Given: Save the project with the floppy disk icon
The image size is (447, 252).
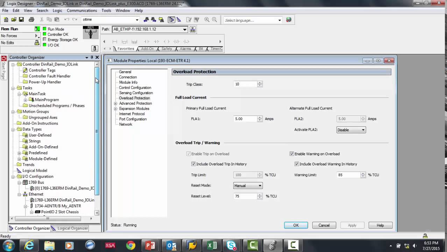Looking at the screenshot, I should tap(21, 20).
